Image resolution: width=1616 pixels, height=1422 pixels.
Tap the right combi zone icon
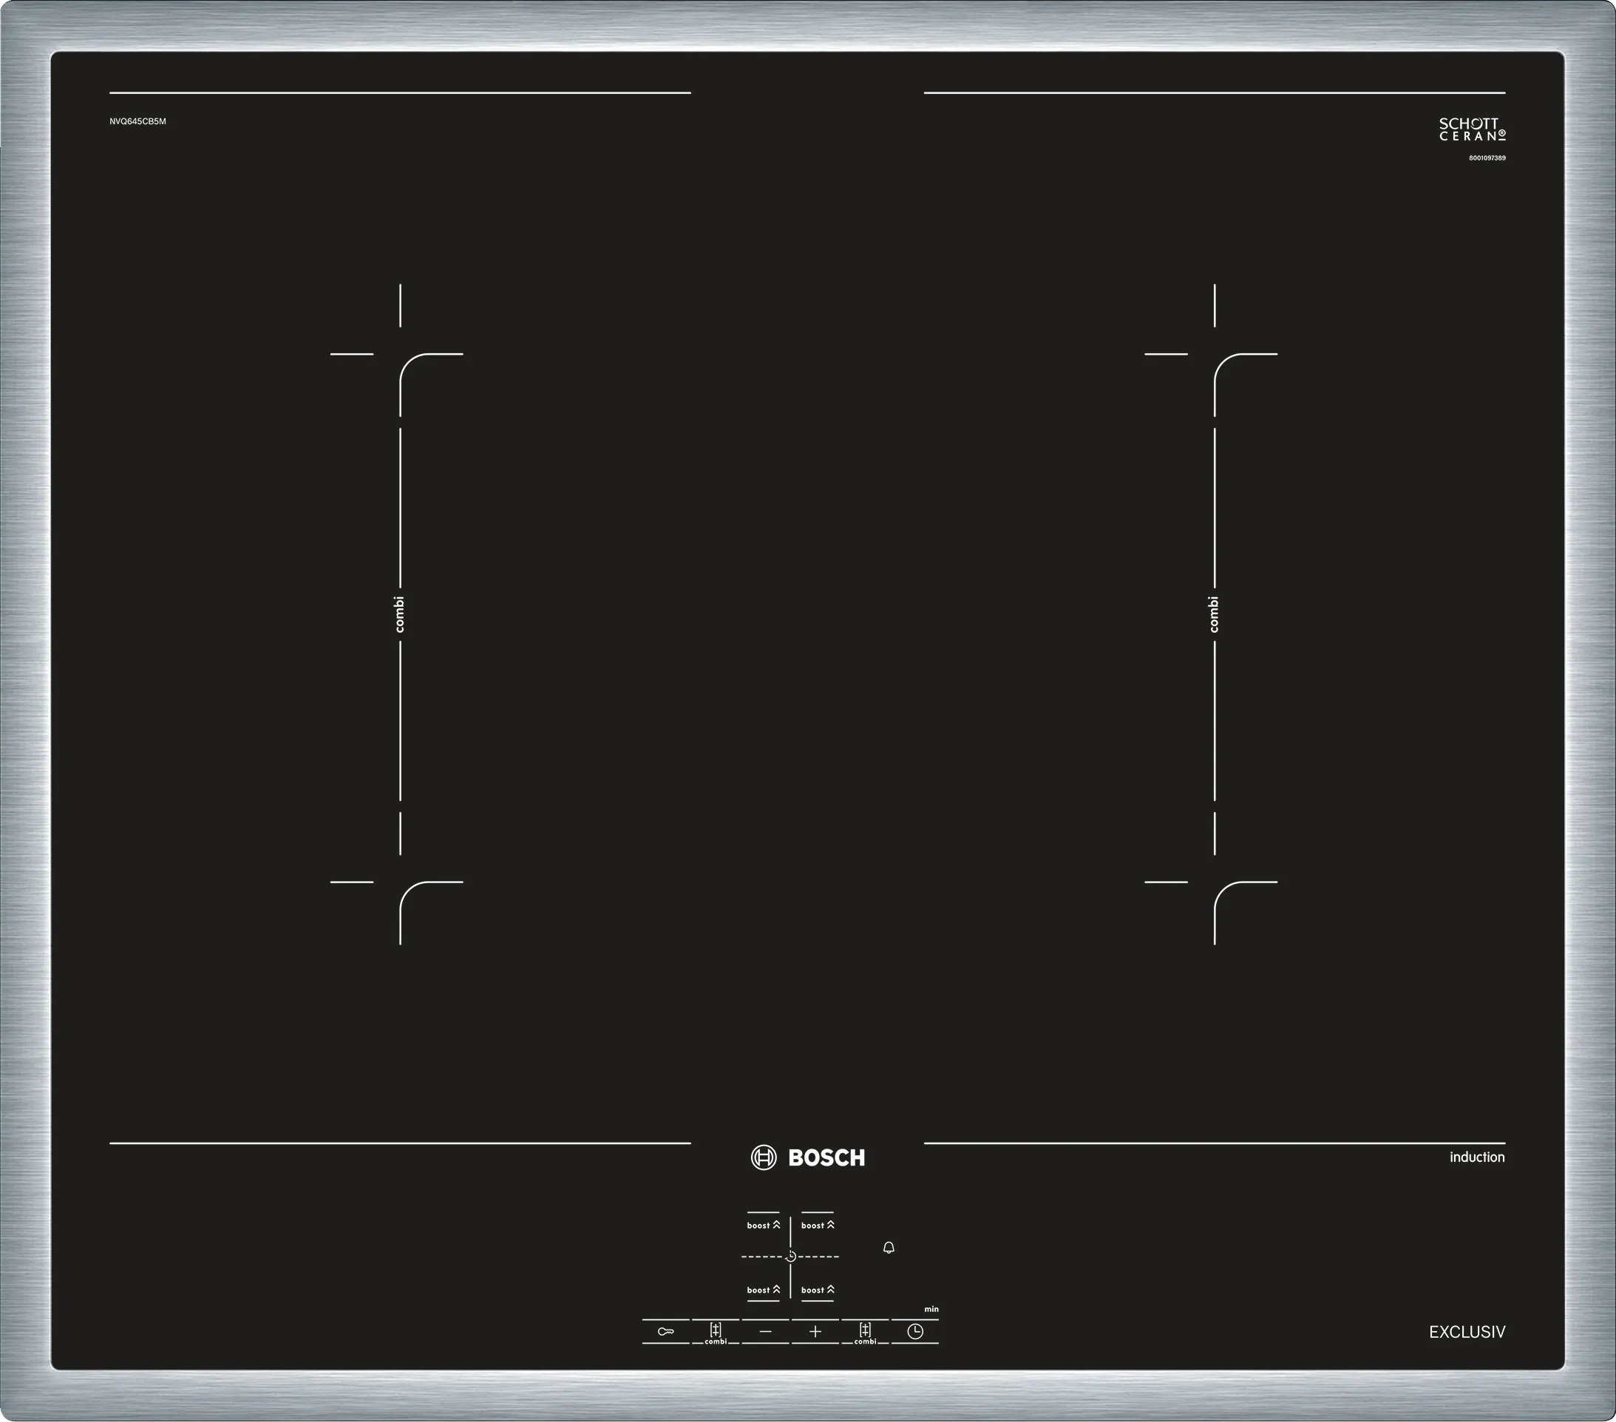point(865,1332)
